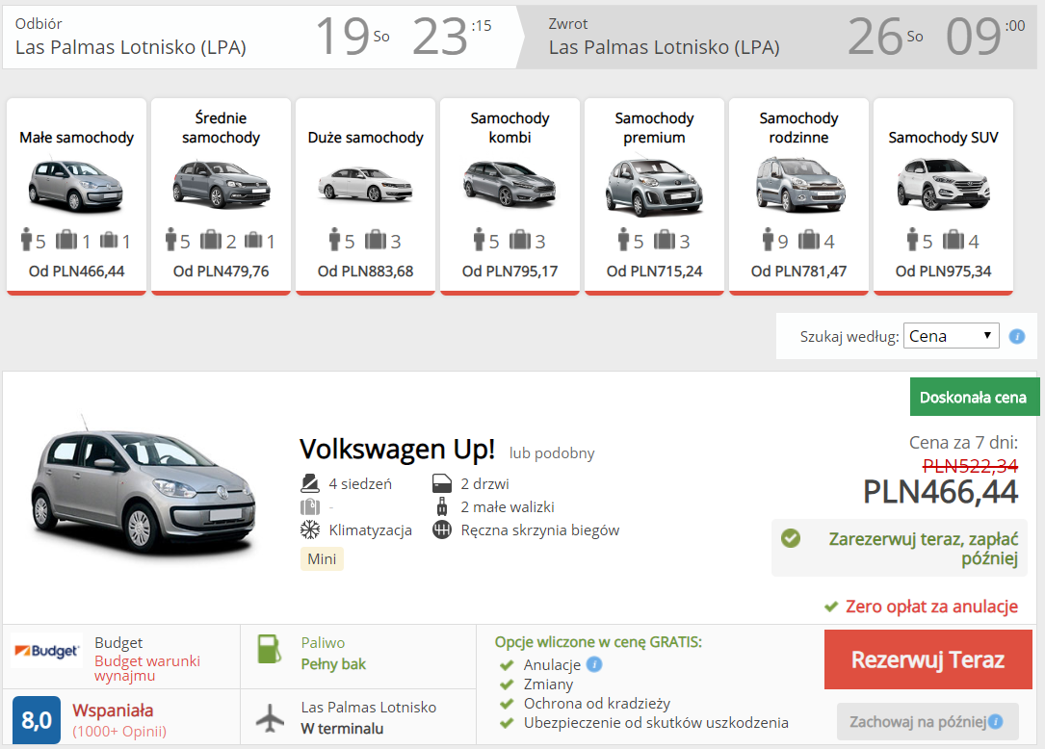Click Ubezpieczenie od skutków uszkodzenia text

click(x=656, y=722)
